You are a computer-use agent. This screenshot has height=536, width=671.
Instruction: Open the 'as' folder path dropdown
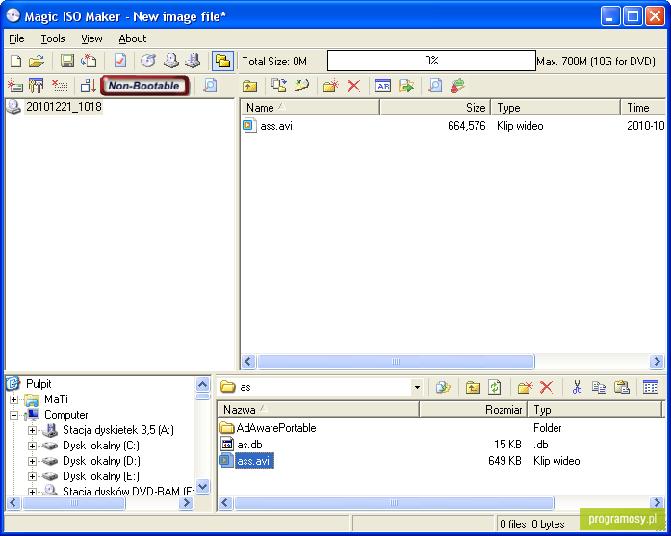(x=417, y=388)
